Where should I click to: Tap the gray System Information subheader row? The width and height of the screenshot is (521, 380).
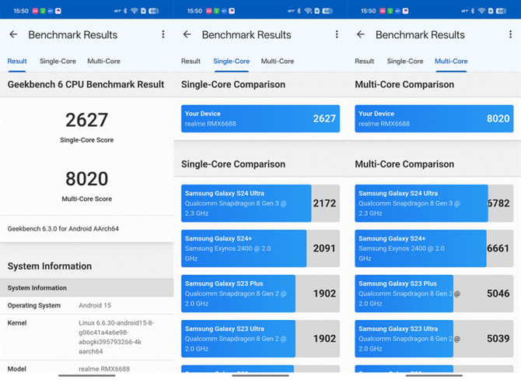click(87, 288)
